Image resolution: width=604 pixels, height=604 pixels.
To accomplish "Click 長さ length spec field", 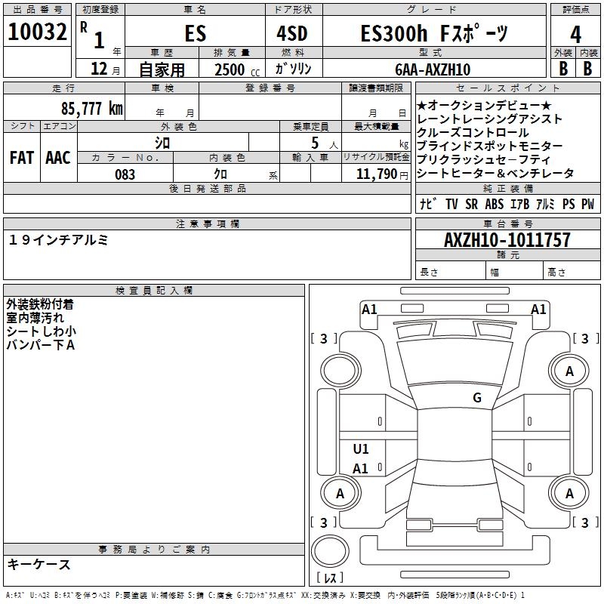I will [x=450, y=271].
